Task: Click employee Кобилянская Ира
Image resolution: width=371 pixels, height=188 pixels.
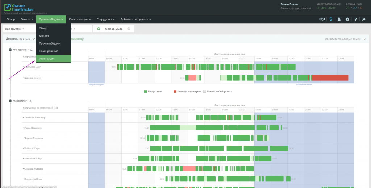Action: point(33,159)
